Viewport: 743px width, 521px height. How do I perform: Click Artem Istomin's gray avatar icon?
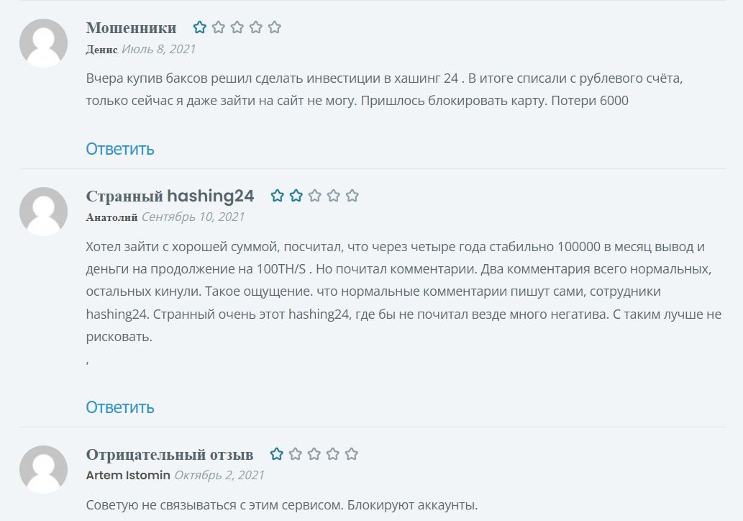tap(43, 470)
